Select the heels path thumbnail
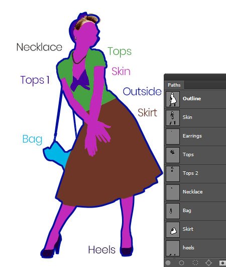 click(173, 248)
